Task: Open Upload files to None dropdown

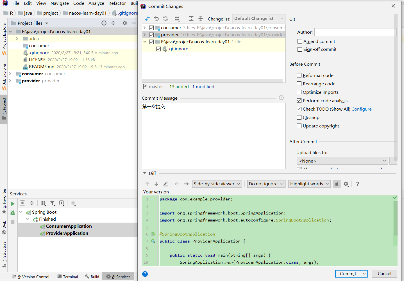Action: pos(342,161)
